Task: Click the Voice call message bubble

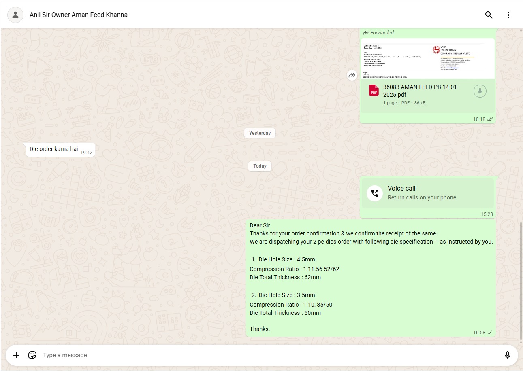Action: [427, 193]
